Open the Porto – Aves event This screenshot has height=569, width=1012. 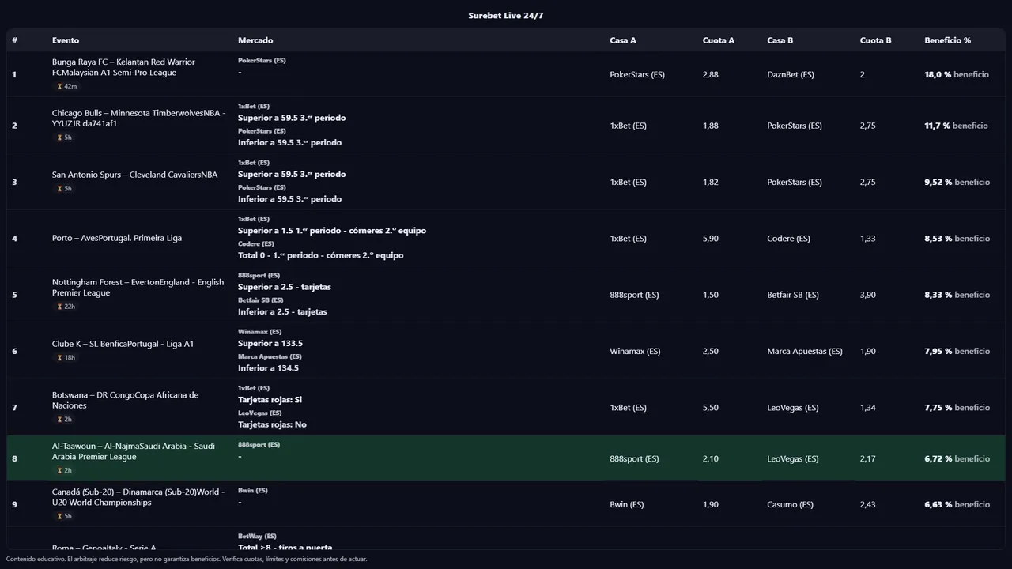[117, 238]
